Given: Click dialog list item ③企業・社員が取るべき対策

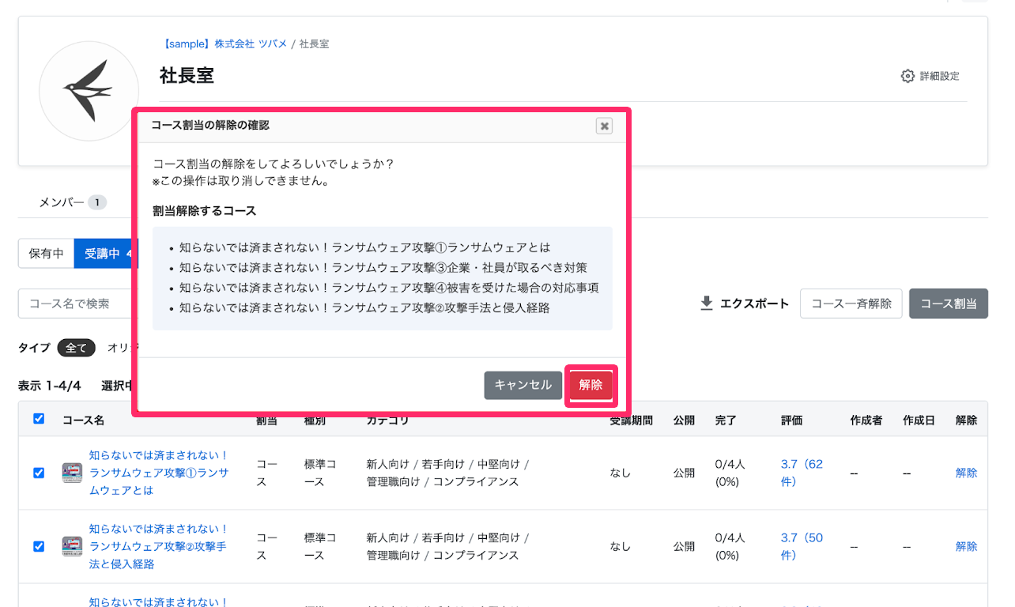Looking at the screenshot, I should click(383, 267).
